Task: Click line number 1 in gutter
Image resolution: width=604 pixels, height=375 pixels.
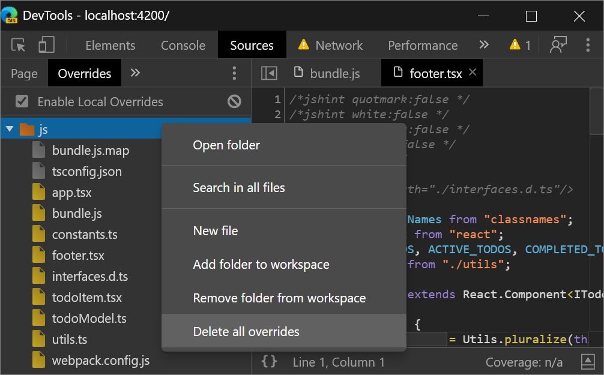Action: click(277, 100)
